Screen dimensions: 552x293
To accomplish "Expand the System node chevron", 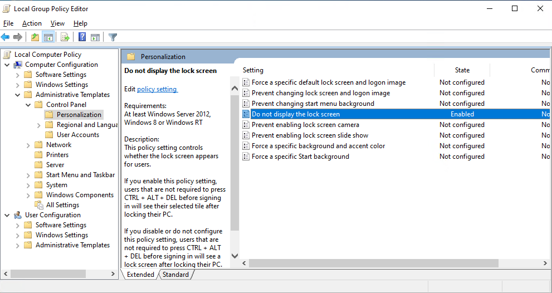I will [x=28, y=185].
